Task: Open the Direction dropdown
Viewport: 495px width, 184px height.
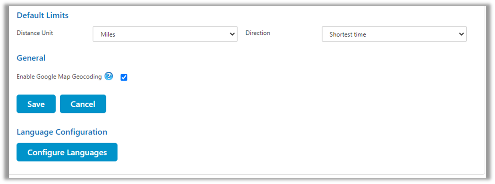Action: click(394, 34)
